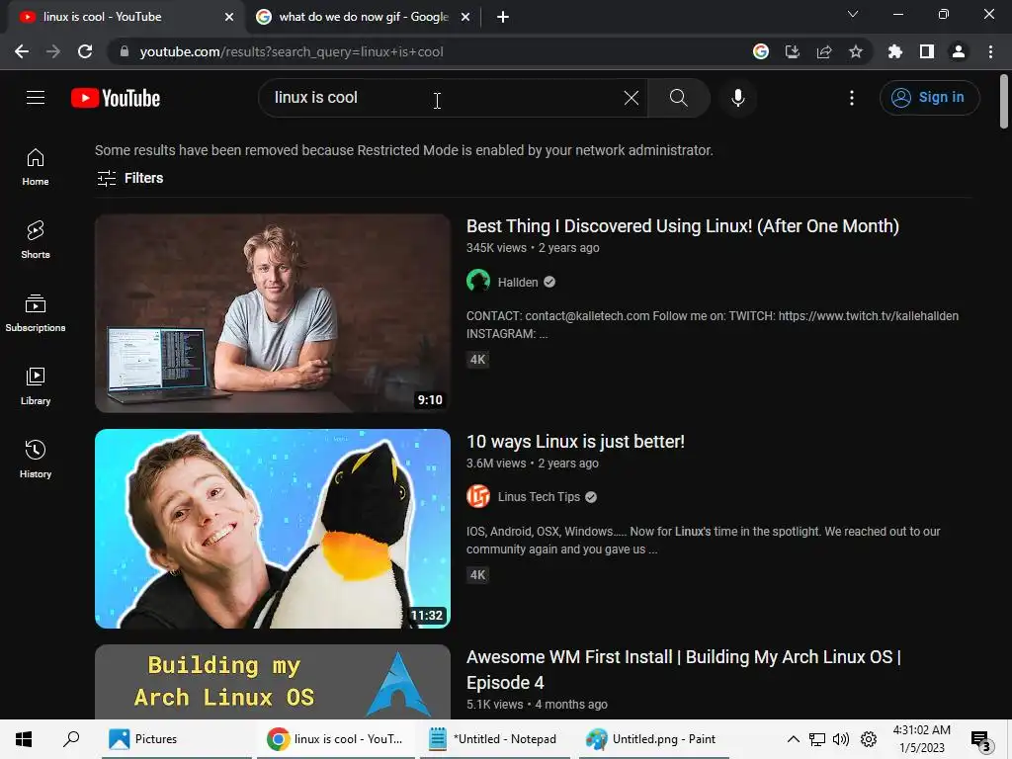Open the notification center icon
Screen dimensions: 1012x759
click(x=980, y=740)
